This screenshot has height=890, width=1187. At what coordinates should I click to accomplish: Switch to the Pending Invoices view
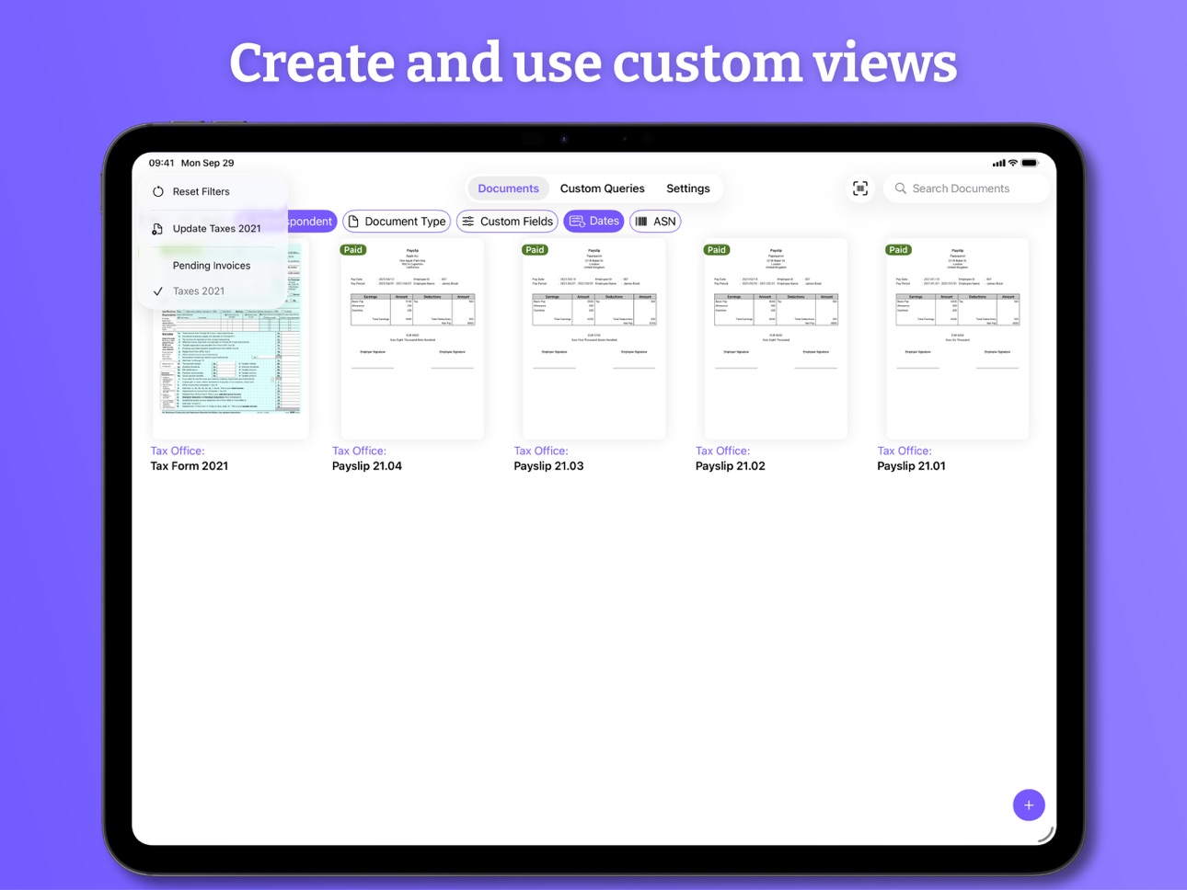213,266
